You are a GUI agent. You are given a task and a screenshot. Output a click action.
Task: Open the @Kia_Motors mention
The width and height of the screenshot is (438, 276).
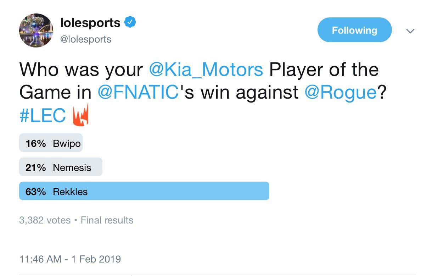[206, 69]
